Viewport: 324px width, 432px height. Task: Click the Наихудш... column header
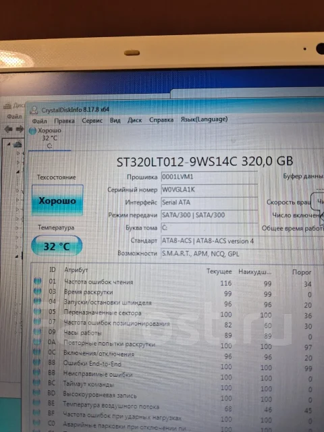tap(255, 272)
